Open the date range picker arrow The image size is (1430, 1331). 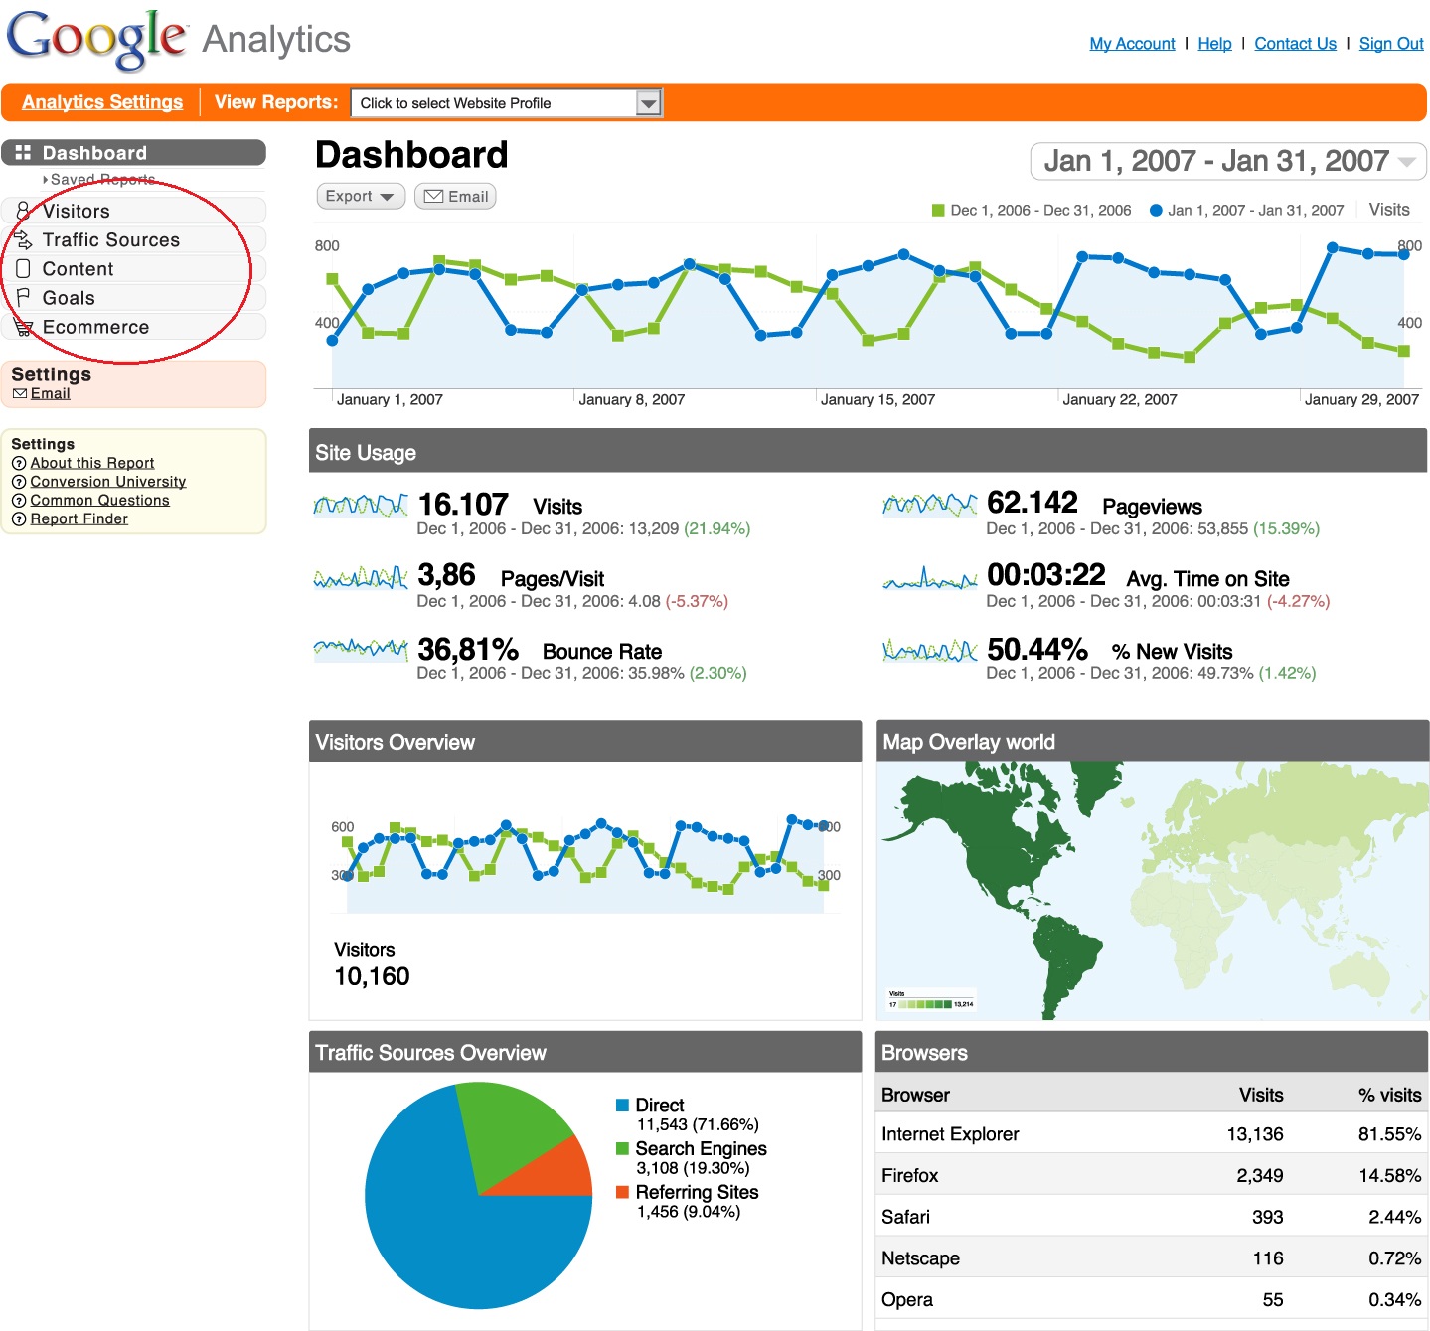(x=1407, y=161)
